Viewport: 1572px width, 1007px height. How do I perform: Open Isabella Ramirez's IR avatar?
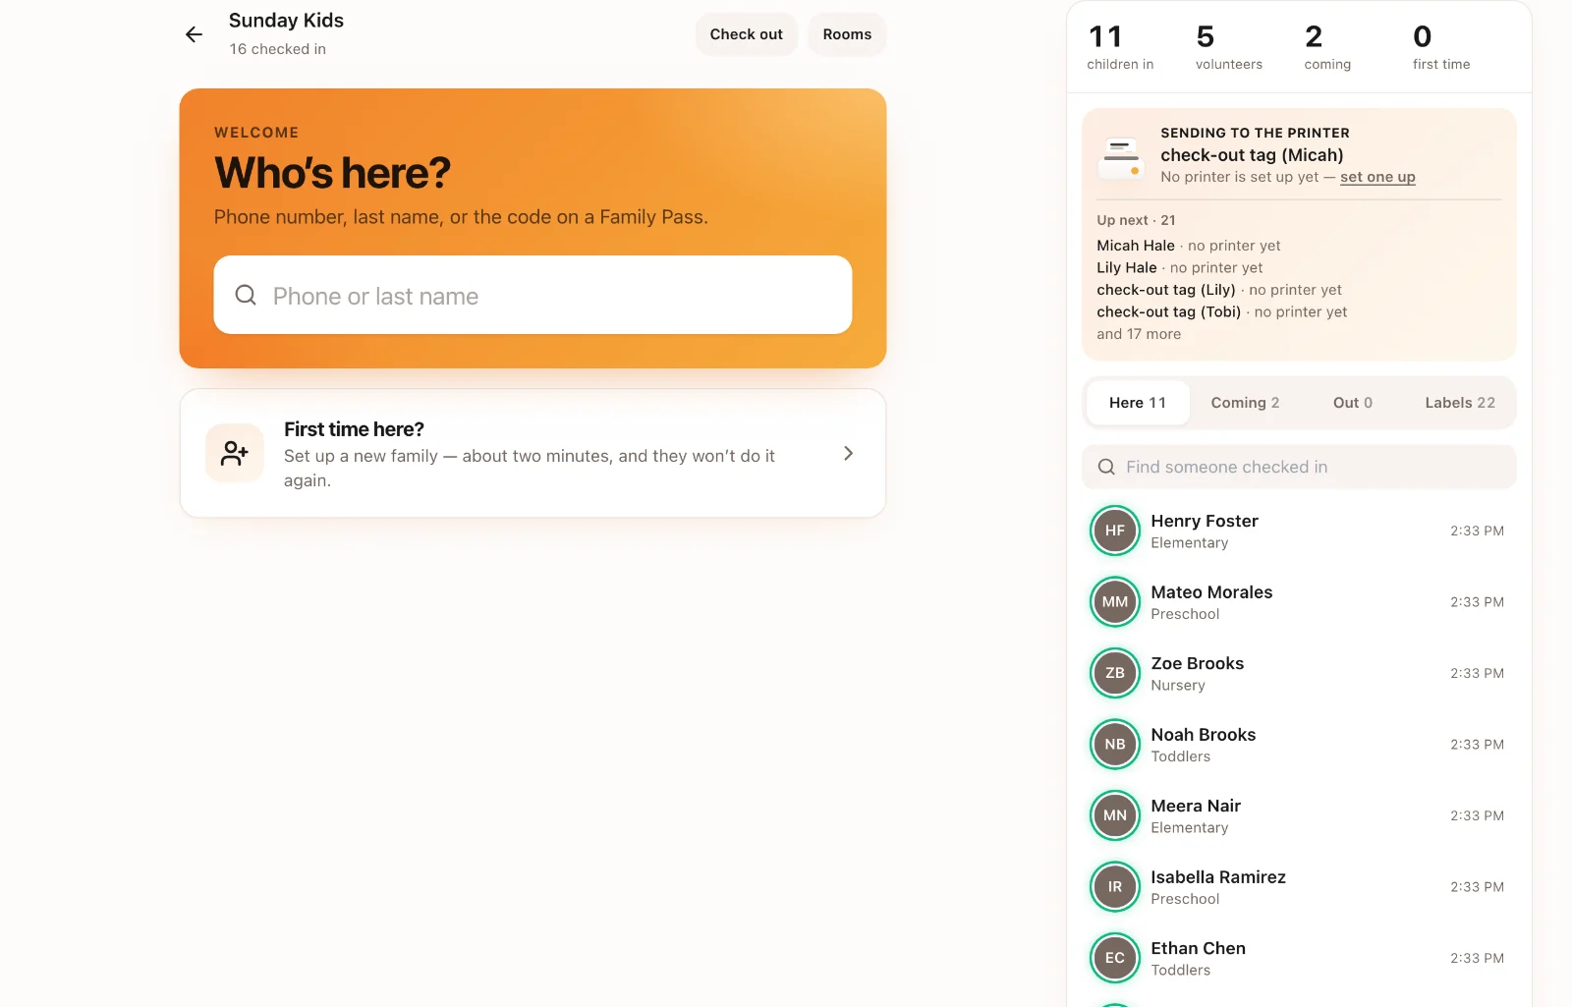[1115, 887]
